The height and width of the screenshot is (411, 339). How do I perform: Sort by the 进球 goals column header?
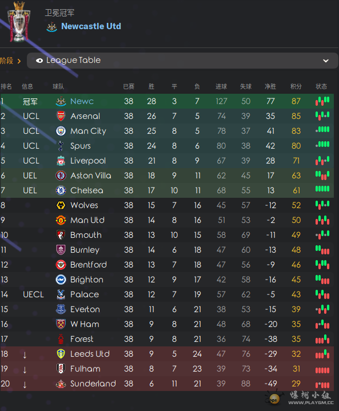[x=221, y=86]
